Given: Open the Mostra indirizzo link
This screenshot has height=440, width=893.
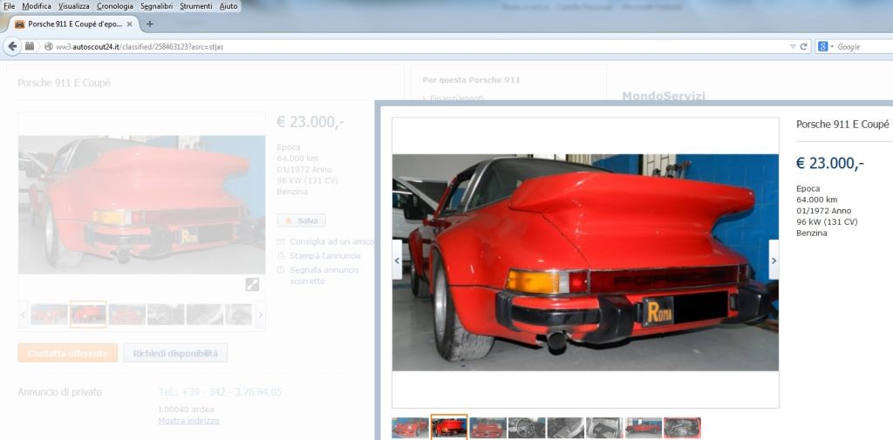Looking at the screenshot, I should point(188,421).
